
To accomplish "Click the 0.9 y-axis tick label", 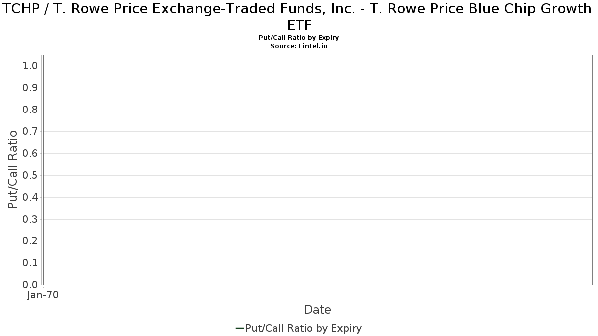I will point(30,88).
